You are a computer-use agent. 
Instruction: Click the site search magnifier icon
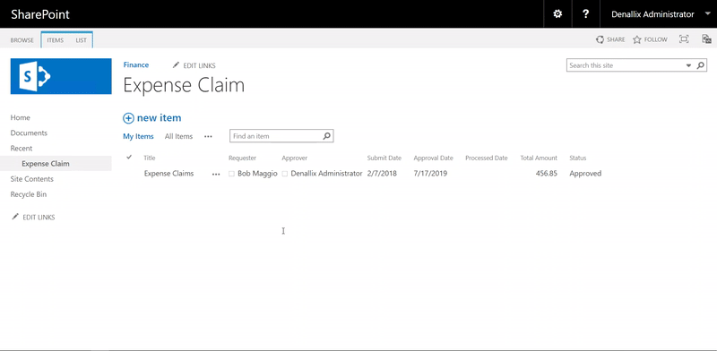click(701, 65)
